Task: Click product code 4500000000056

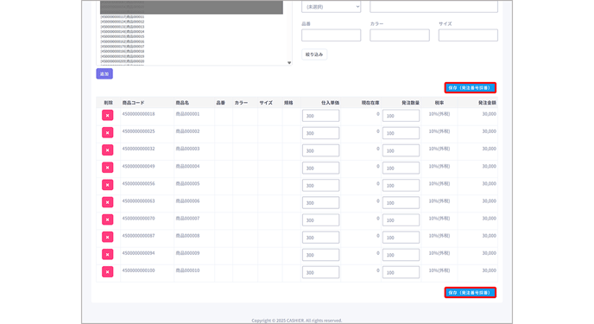Action: coord(138,183)
